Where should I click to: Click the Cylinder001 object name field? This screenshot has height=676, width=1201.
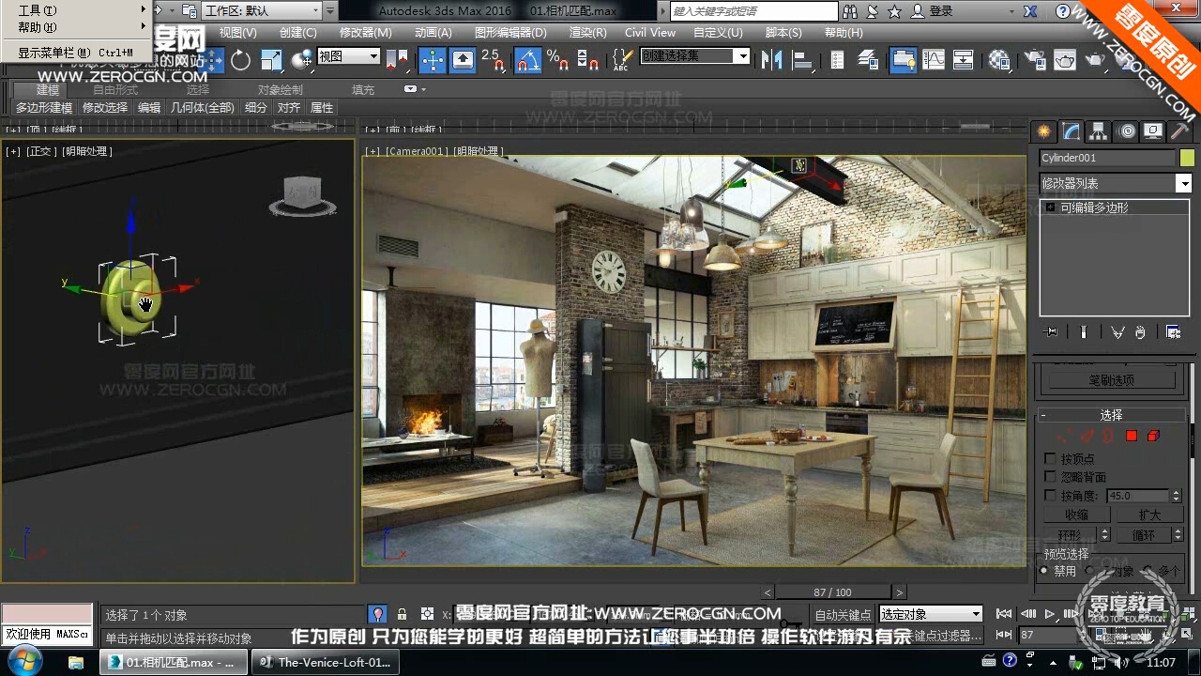click(1107, 158)
